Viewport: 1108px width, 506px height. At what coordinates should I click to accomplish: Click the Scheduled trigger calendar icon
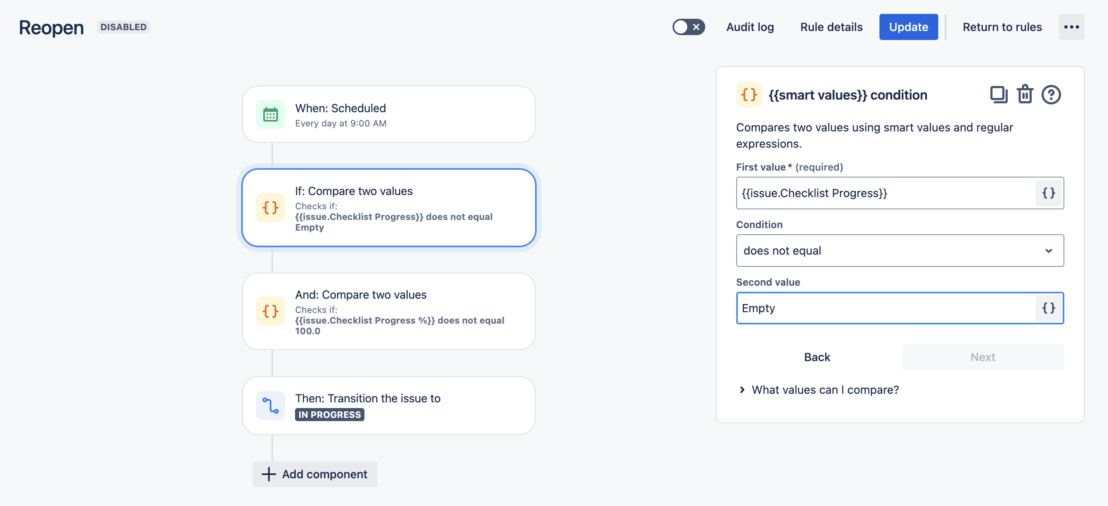click(271, 115)
